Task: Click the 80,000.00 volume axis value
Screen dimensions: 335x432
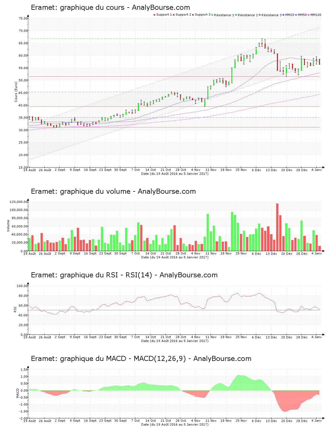Action: click(20, 218)
